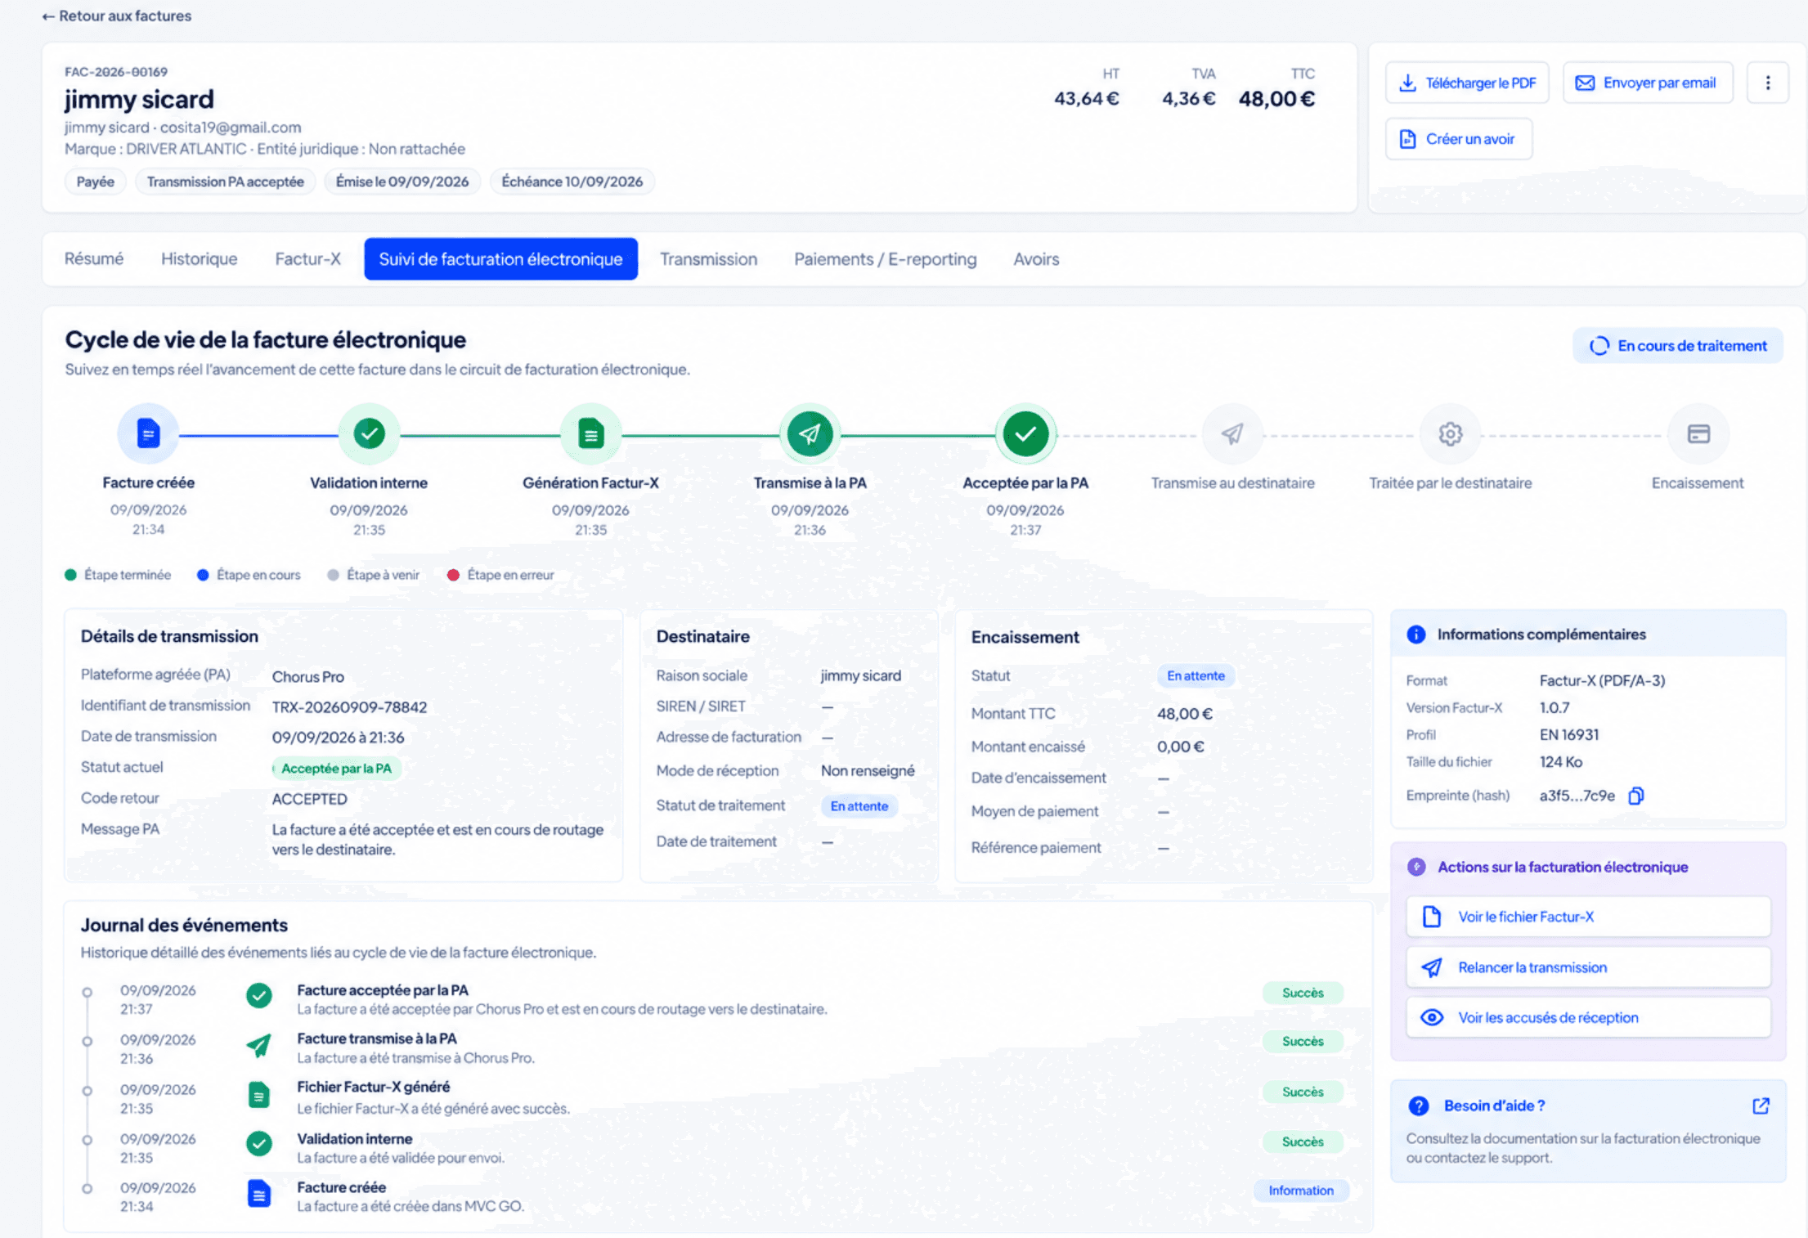Go to the Avoirs tab
The width and height of the screenshot is (1808, 1238).
click(x=1036, y=259)
